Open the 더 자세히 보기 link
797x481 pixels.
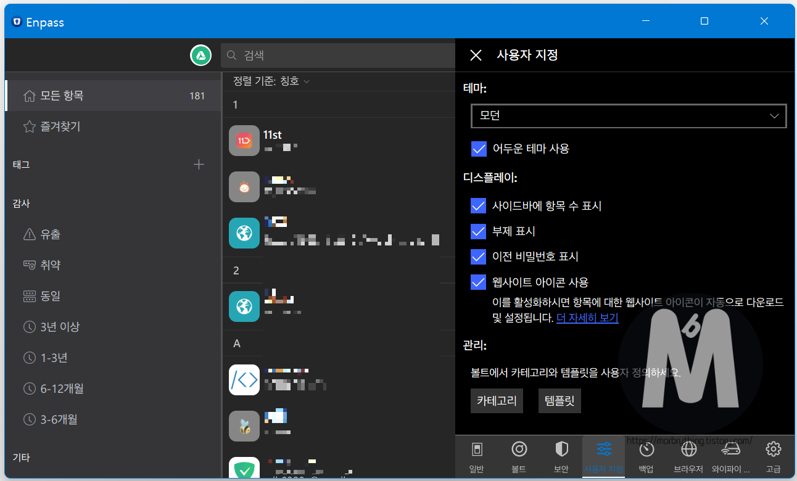[587, 318]
